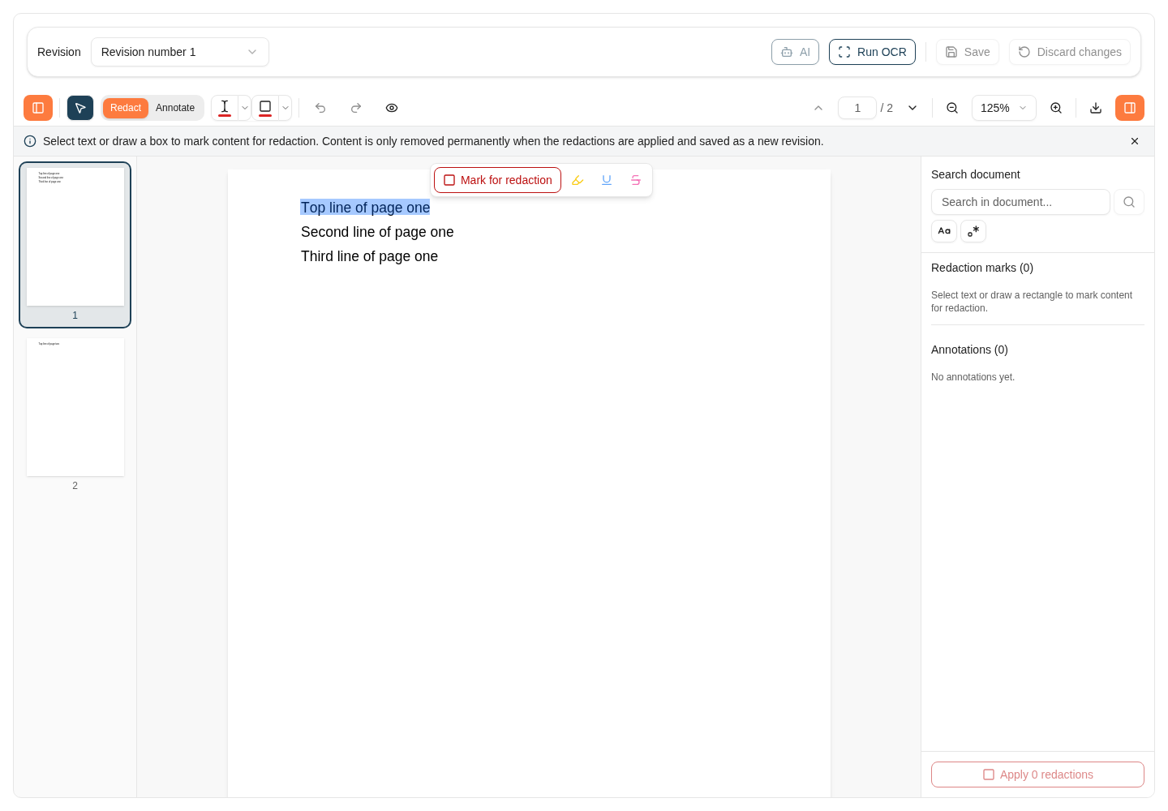Go to the next page arrow
The height and width of the screenshot is (811, 1168).
pyautogui.click(x=912, y=108)
